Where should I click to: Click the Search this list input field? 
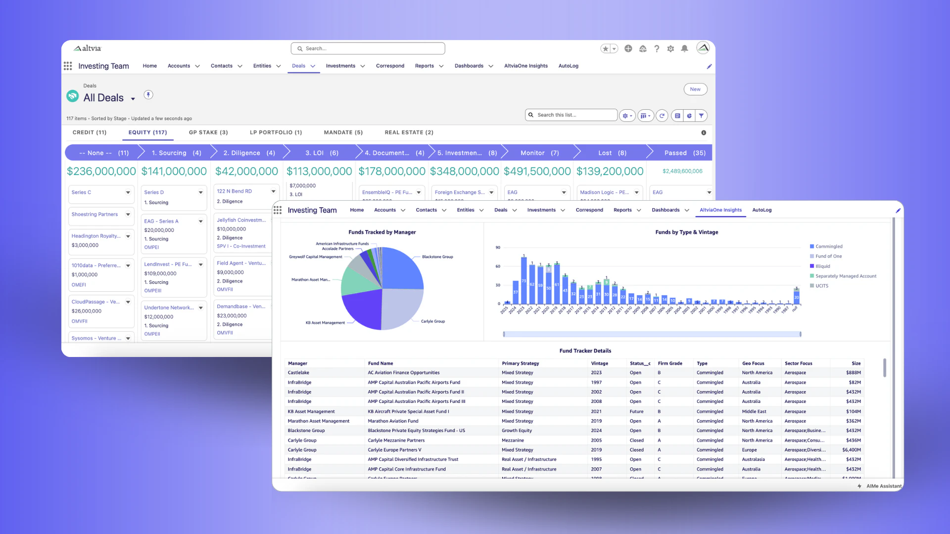coord(571,114)
